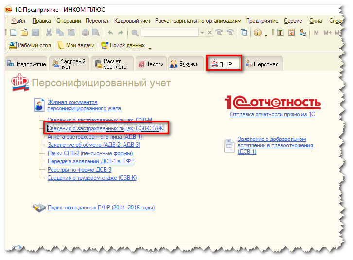Expand the help icon dropdown arrow

click(266, 36)
